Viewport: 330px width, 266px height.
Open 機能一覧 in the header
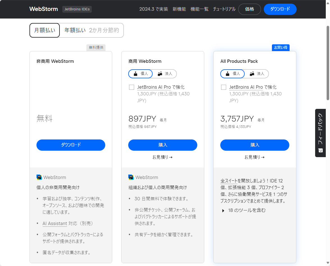200,9
